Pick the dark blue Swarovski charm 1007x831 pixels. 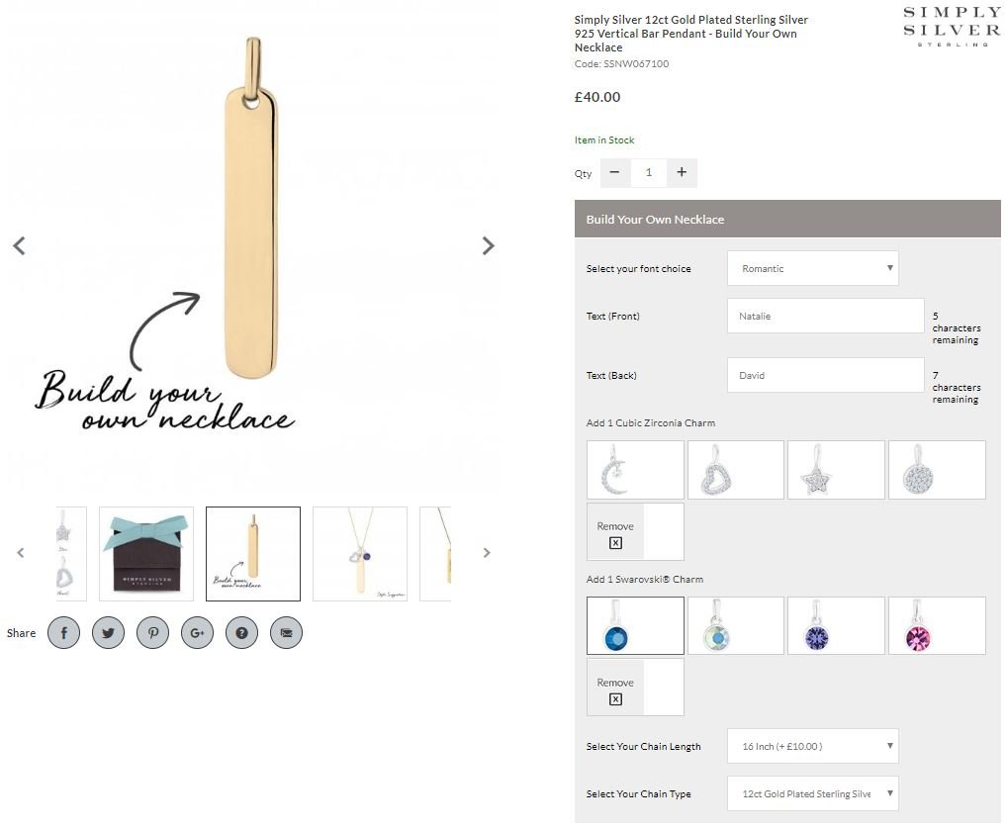635,625
